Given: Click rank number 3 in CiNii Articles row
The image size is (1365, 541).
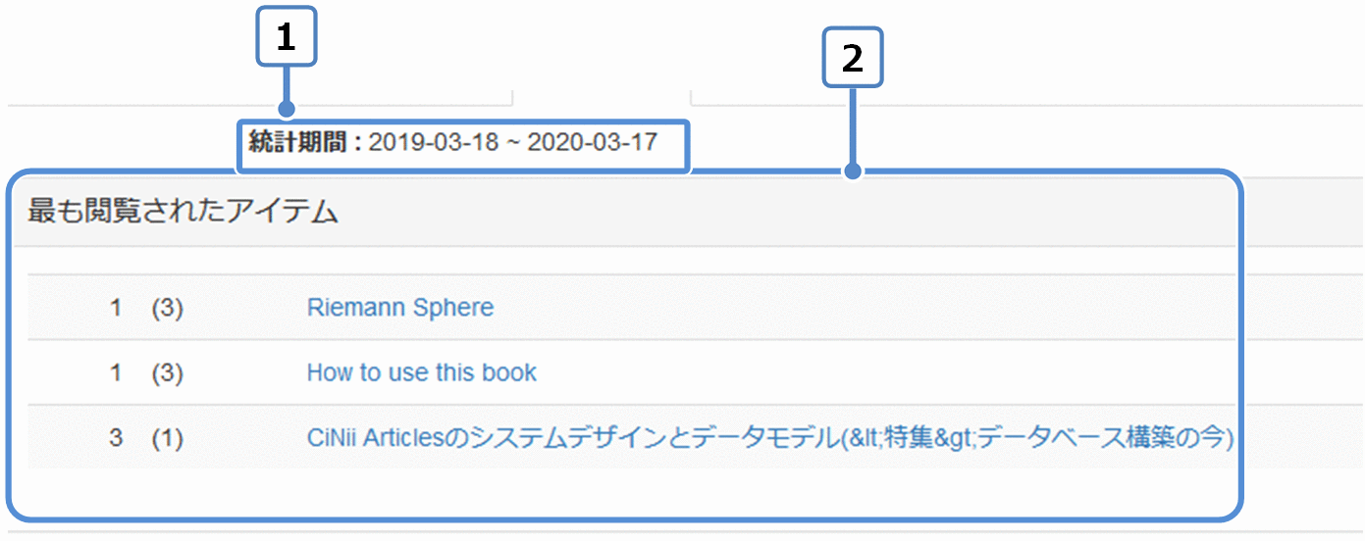Looking at the screenshot, I should pyautogui.click(x=116, y=438).
